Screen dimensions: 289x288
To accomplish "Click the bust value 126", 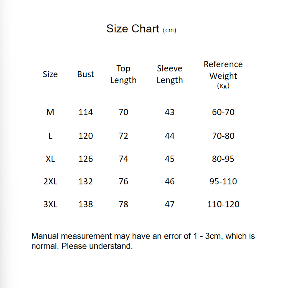I will [86, 159].
